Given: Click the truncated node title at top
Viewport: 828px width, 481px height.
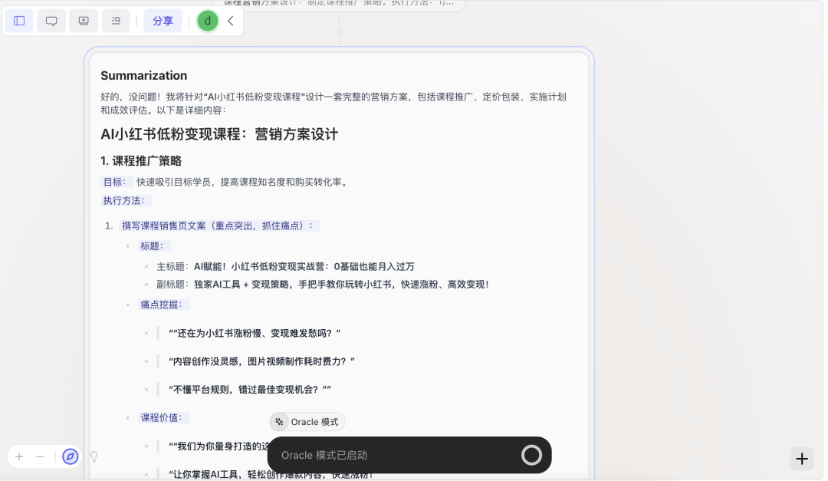Looking at the screenshot, I should coord(339,3).
